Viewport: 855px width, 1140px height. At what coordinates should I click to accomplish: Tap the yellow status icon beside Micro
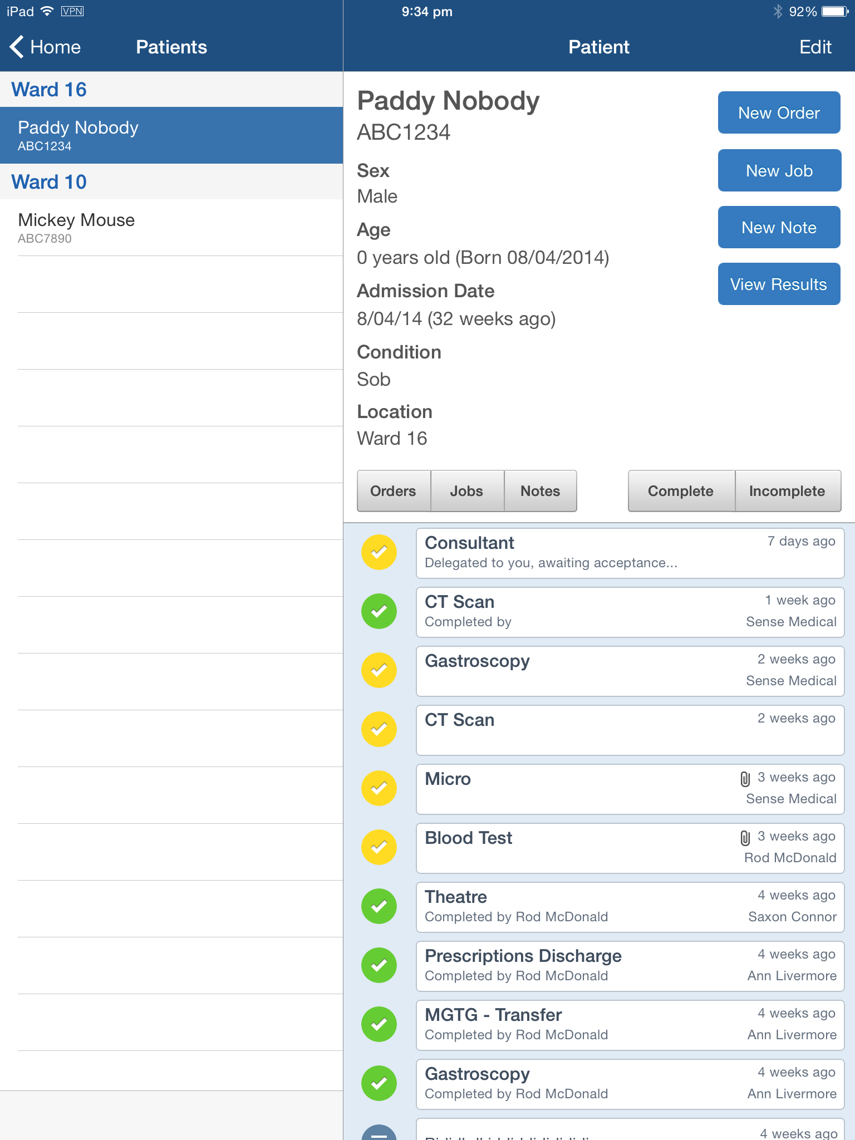coord(379,788)
